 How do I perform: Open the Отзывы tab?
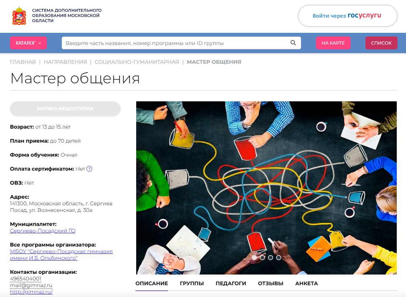tap(271, 283)
